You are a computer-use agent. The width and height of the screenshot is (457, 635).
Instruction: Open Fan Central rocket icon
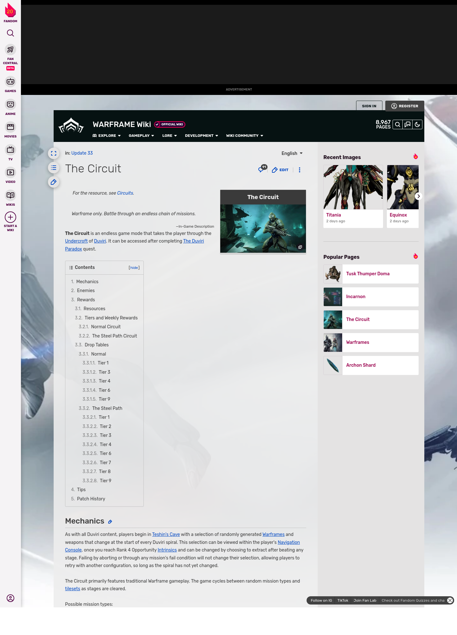pyautogui.click(x=10, y=50)
